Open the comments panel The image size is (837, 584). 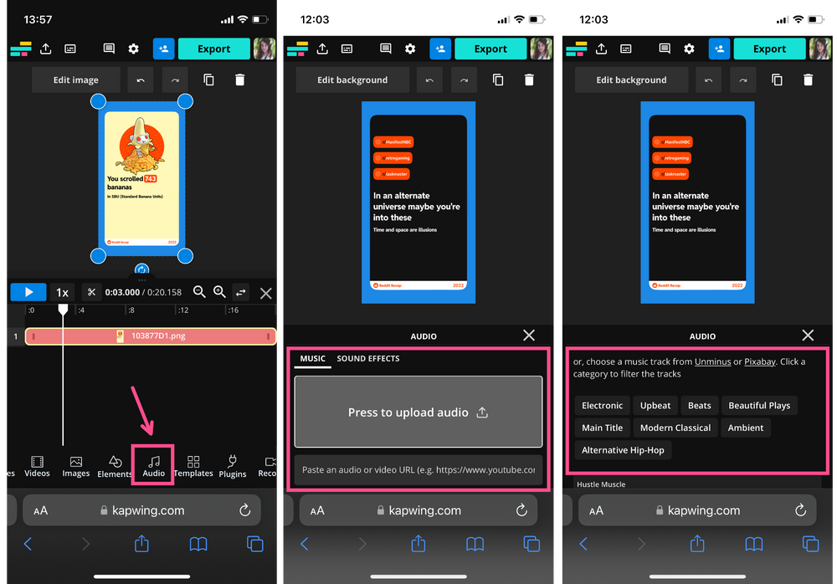point(109,49)
